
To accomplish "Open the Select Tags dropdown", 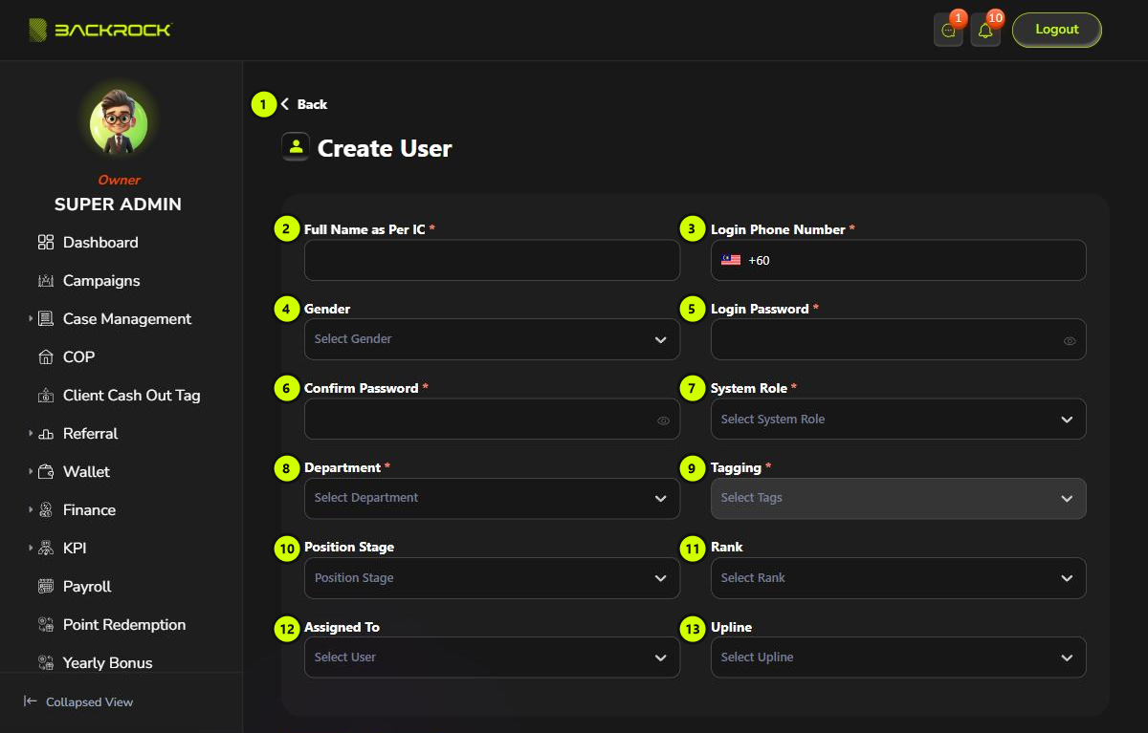I will [x=898, y=498].
